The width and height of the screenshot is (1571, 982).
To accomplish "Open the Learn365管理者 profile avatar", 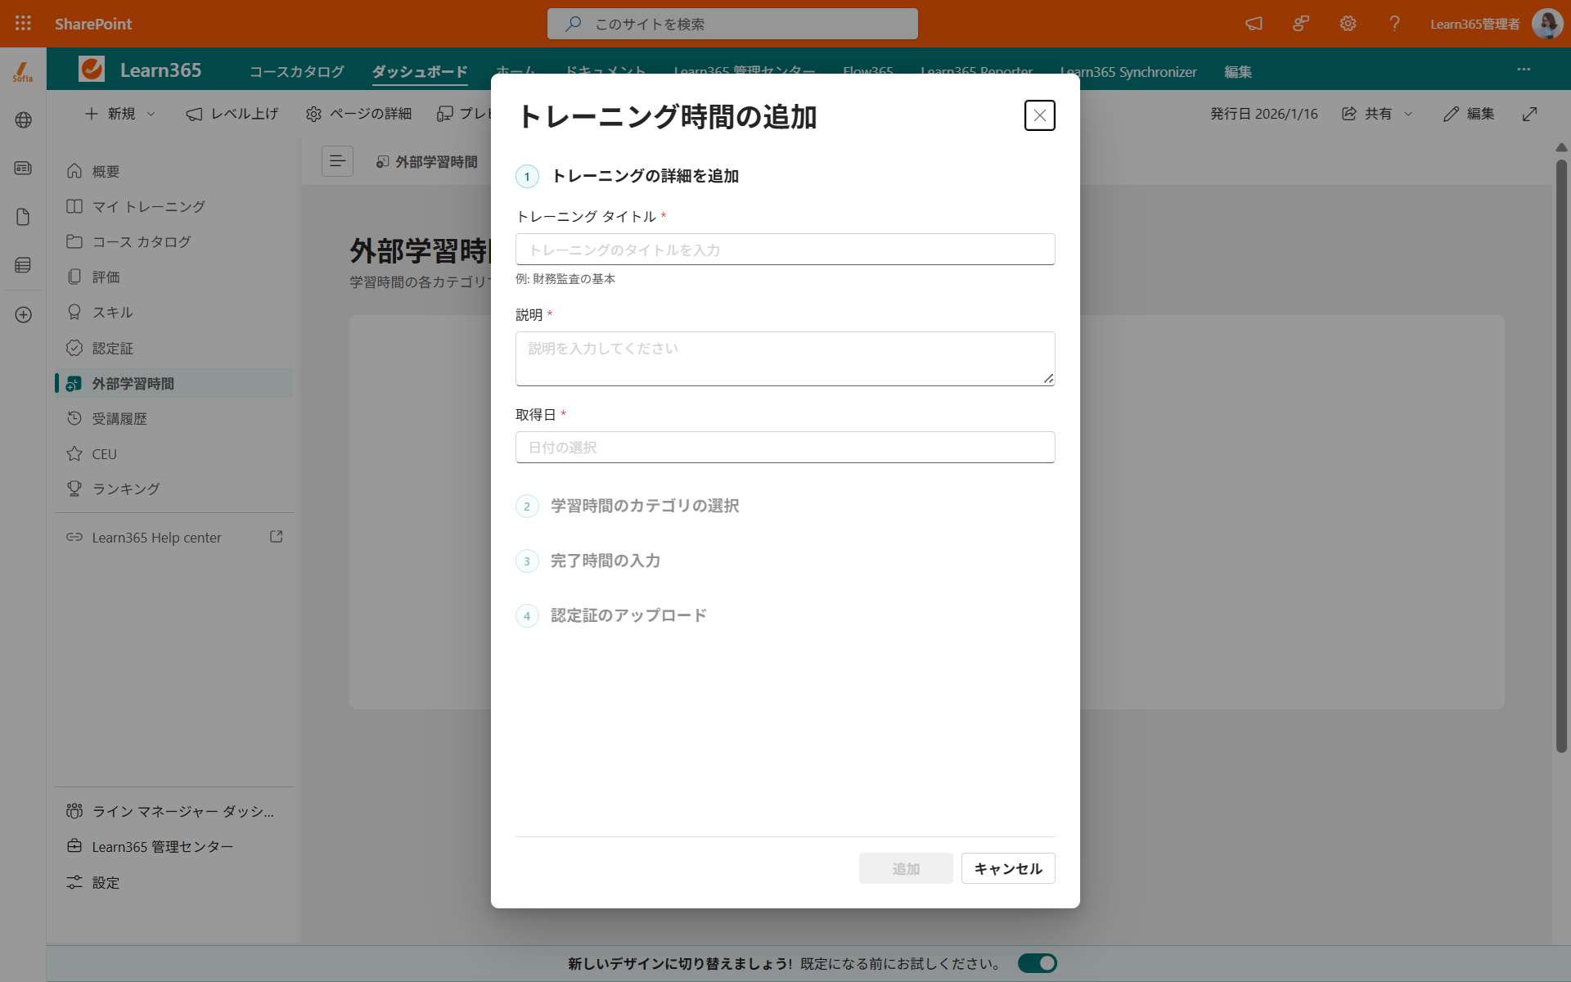I will 1546,24.
